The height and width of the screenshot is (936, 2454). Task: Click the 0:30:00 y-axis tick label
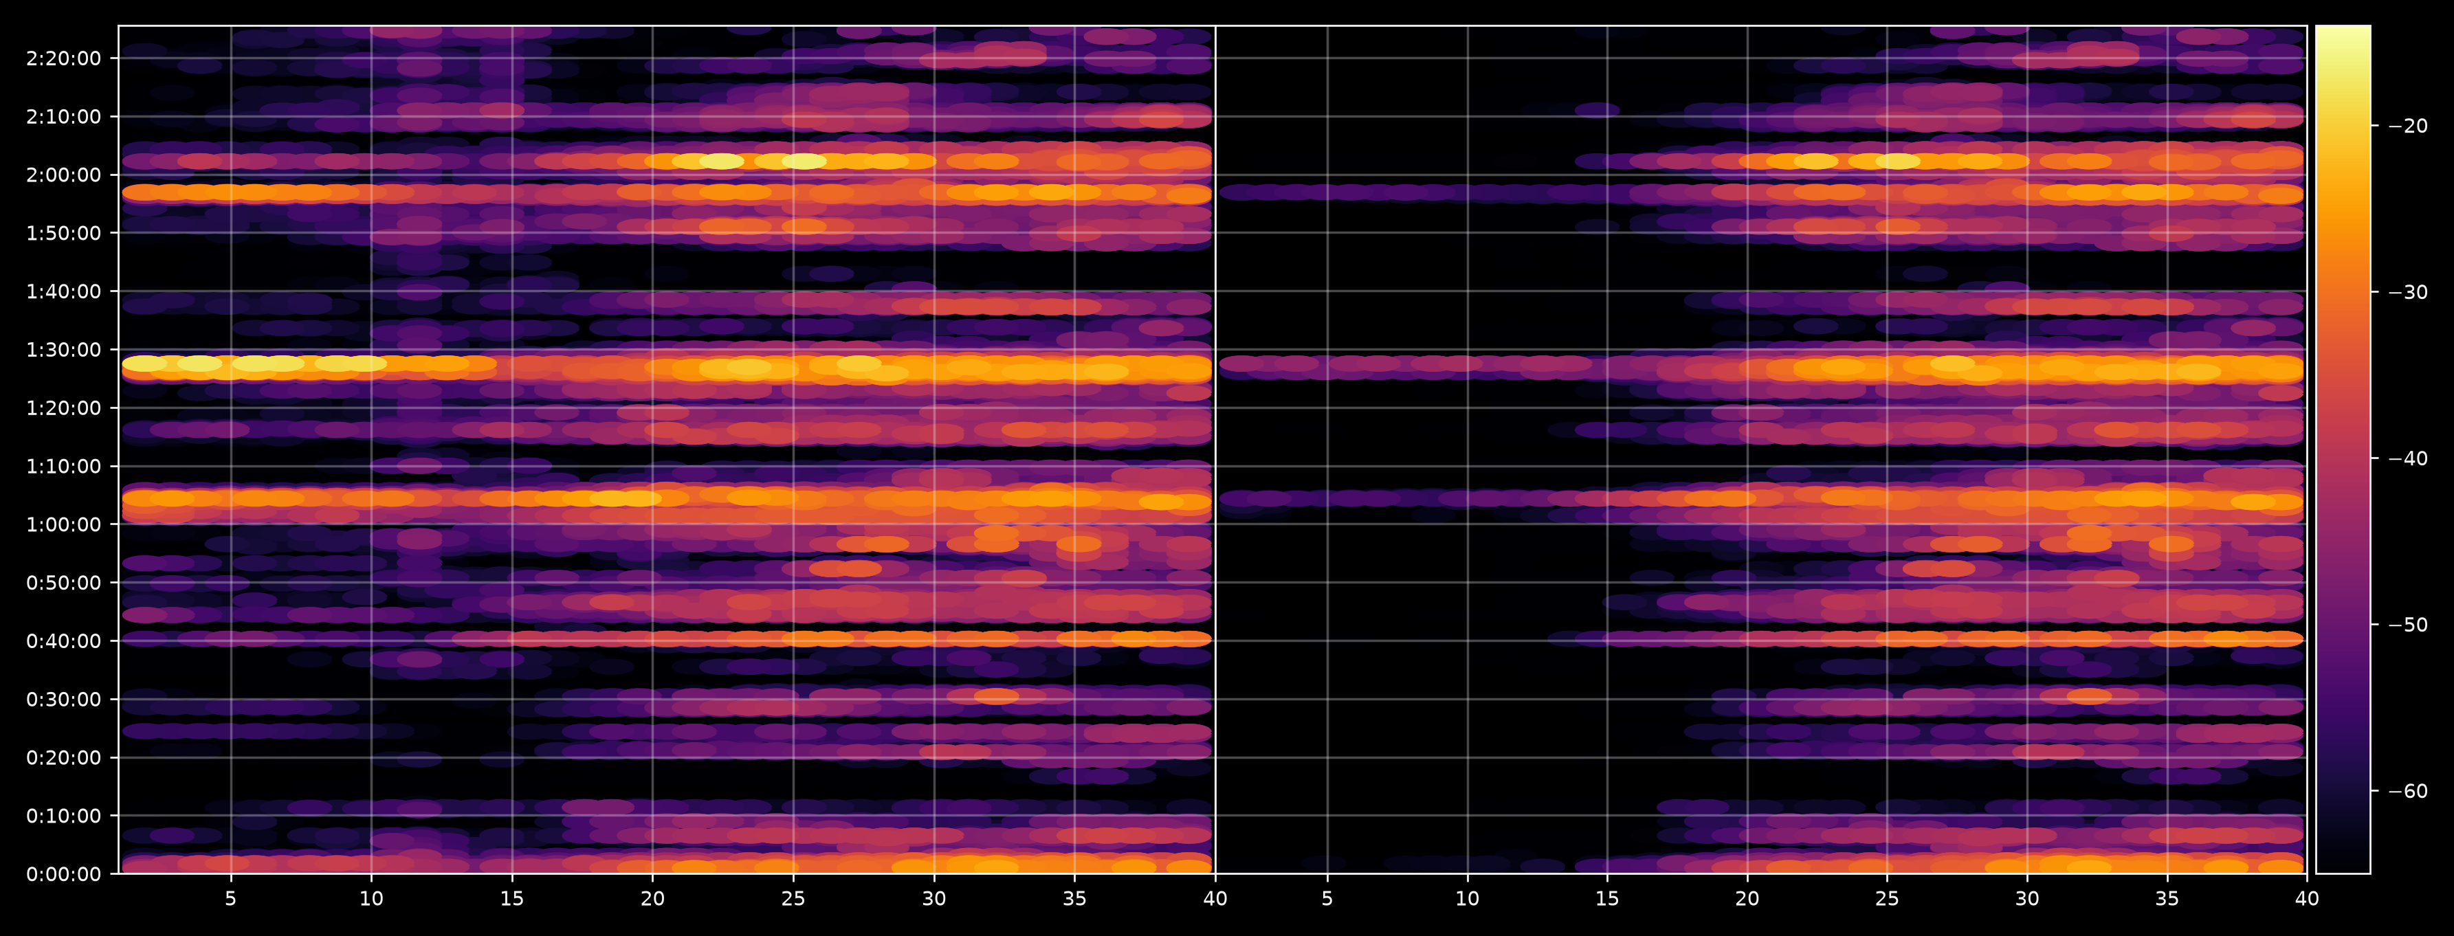64,699
